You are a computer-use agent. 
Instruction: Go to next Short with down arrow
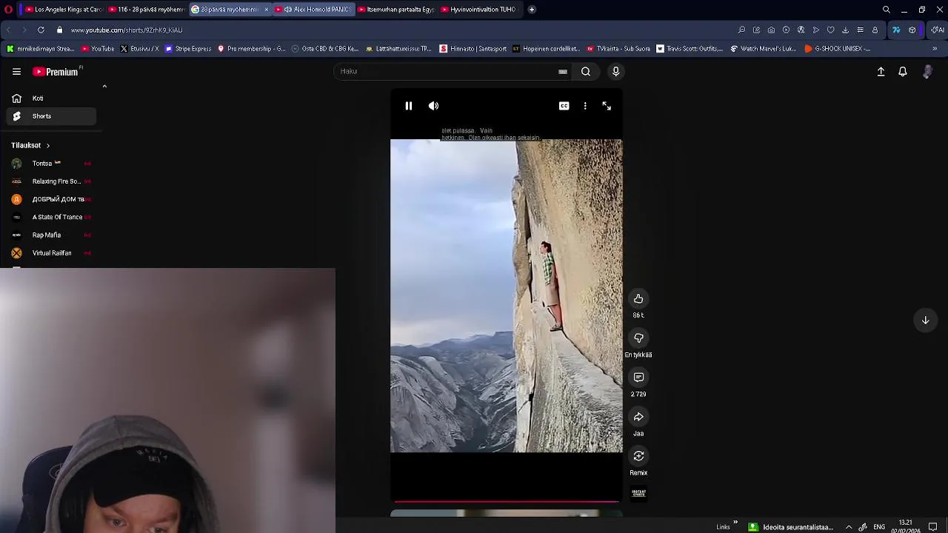pos(925,321)
